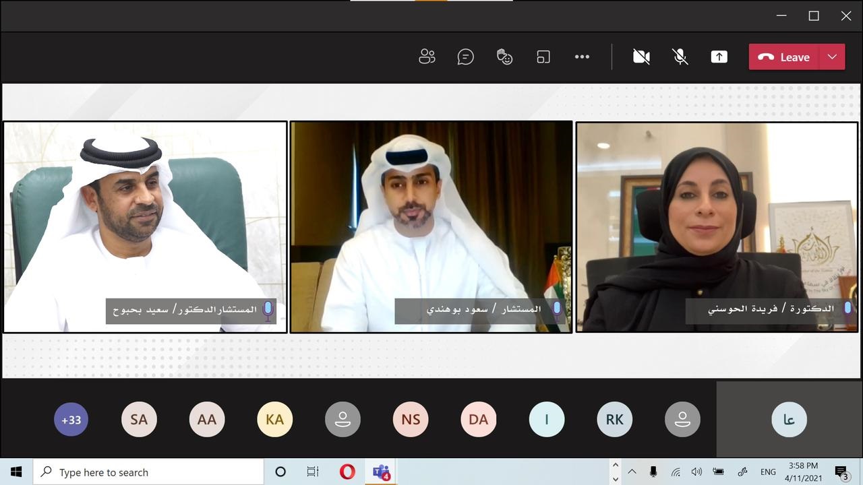Open the Share content tray
This screenshot has width=863, height=485.
719,57
